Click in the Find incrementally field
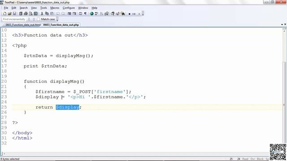This screenshot has height=161, width=287. pos(14,19)
